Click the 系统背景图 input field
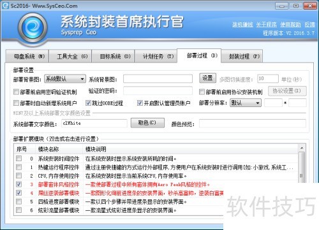 click(158, 79)
